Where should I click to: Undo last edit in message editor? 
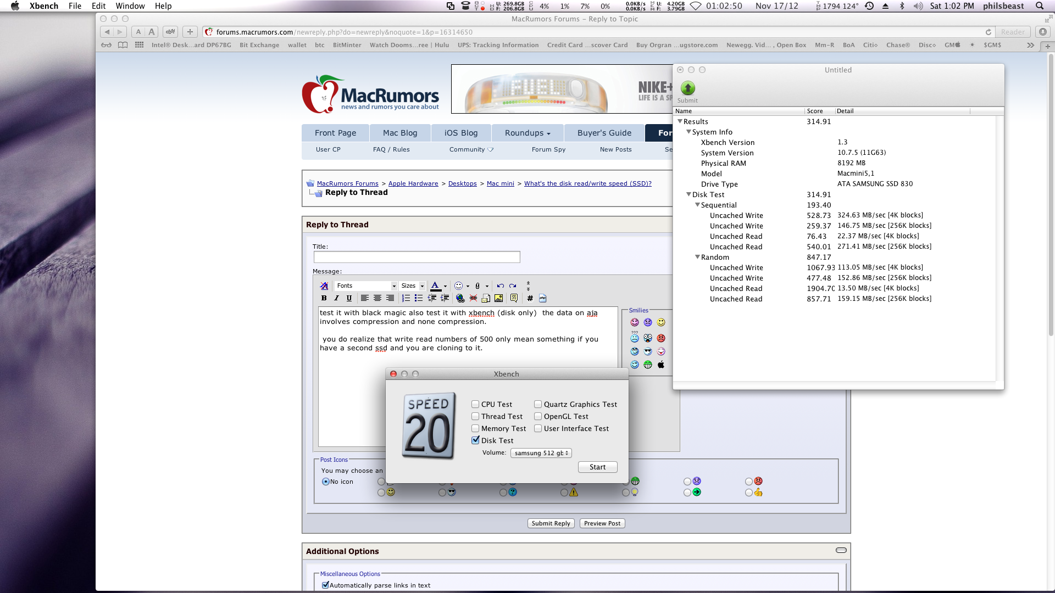[x=500, y=286]
